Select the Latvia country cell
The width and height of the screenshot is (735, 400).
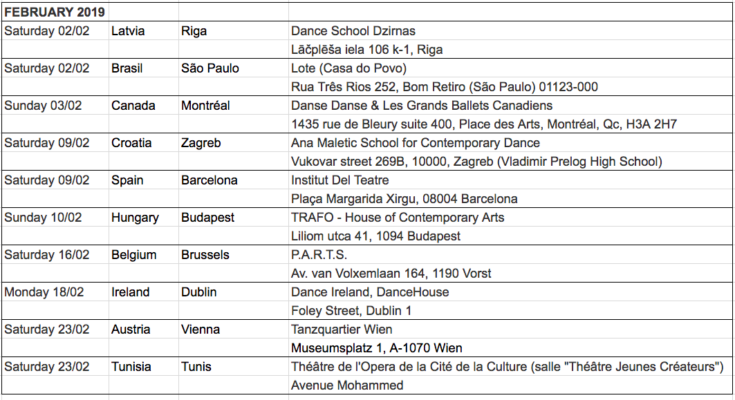[x=143, y=31]
